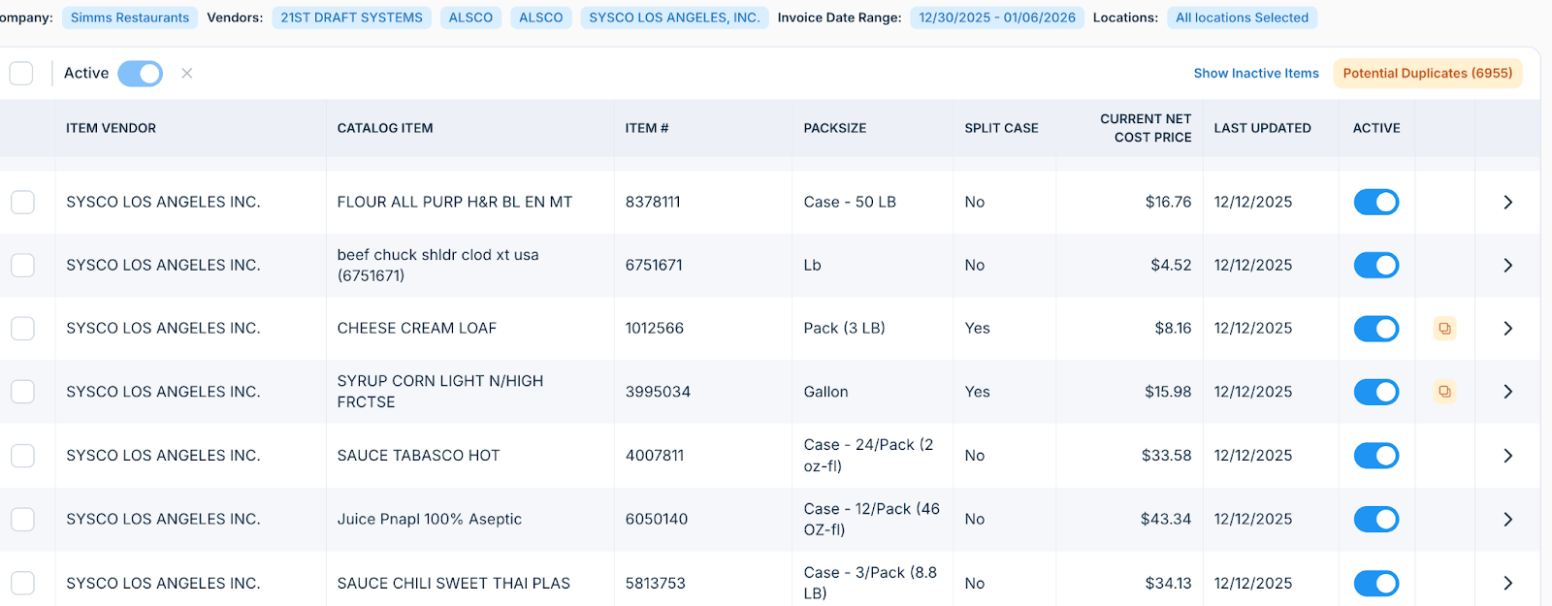Deactivate SAUCE TABASCO HOT item toggle
This screenshot has height=606, width=1552.
[1376, 456]
